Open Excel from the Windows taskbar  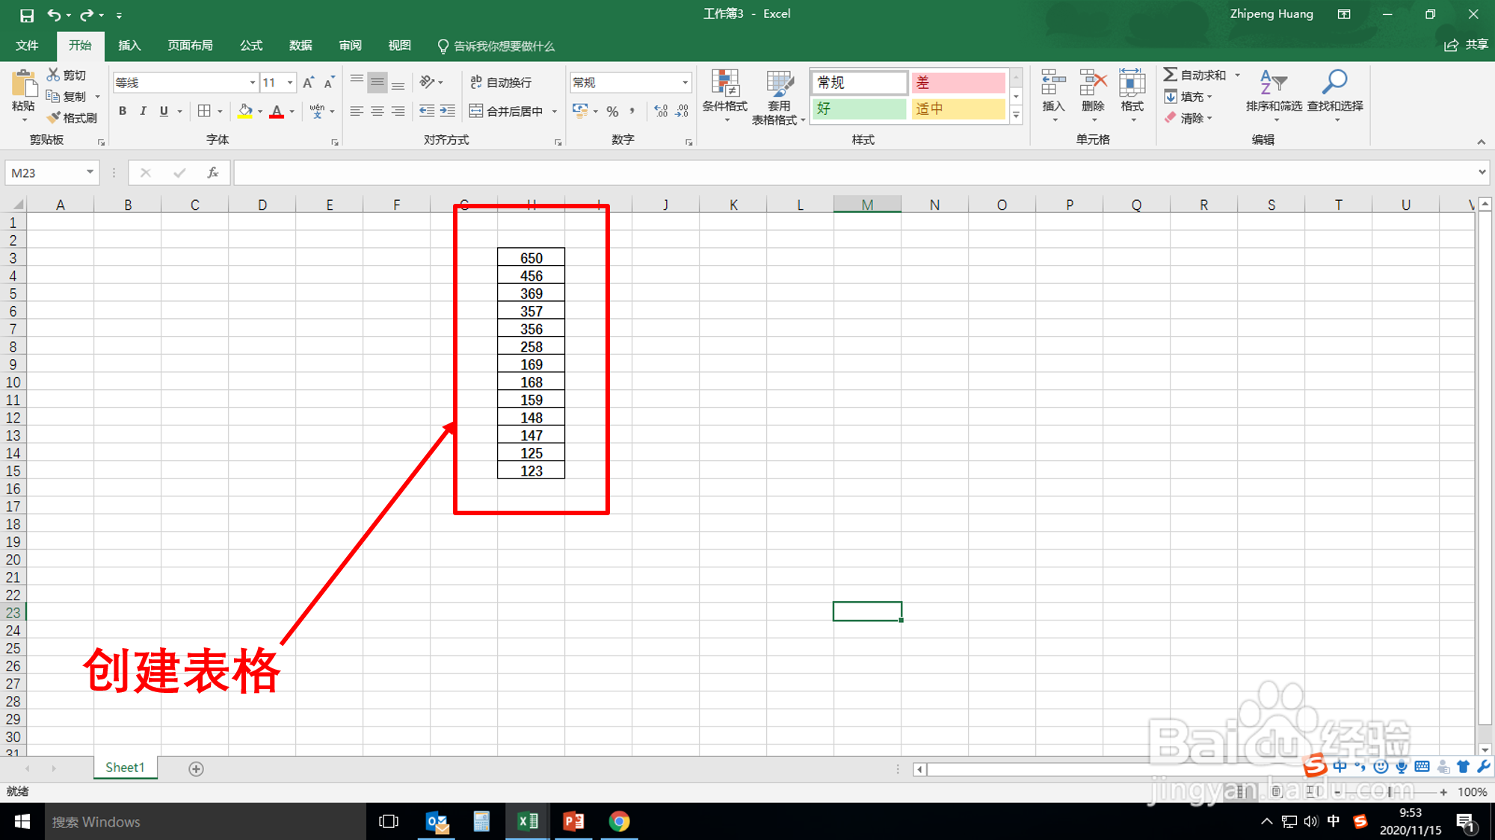tap(528, 821)
